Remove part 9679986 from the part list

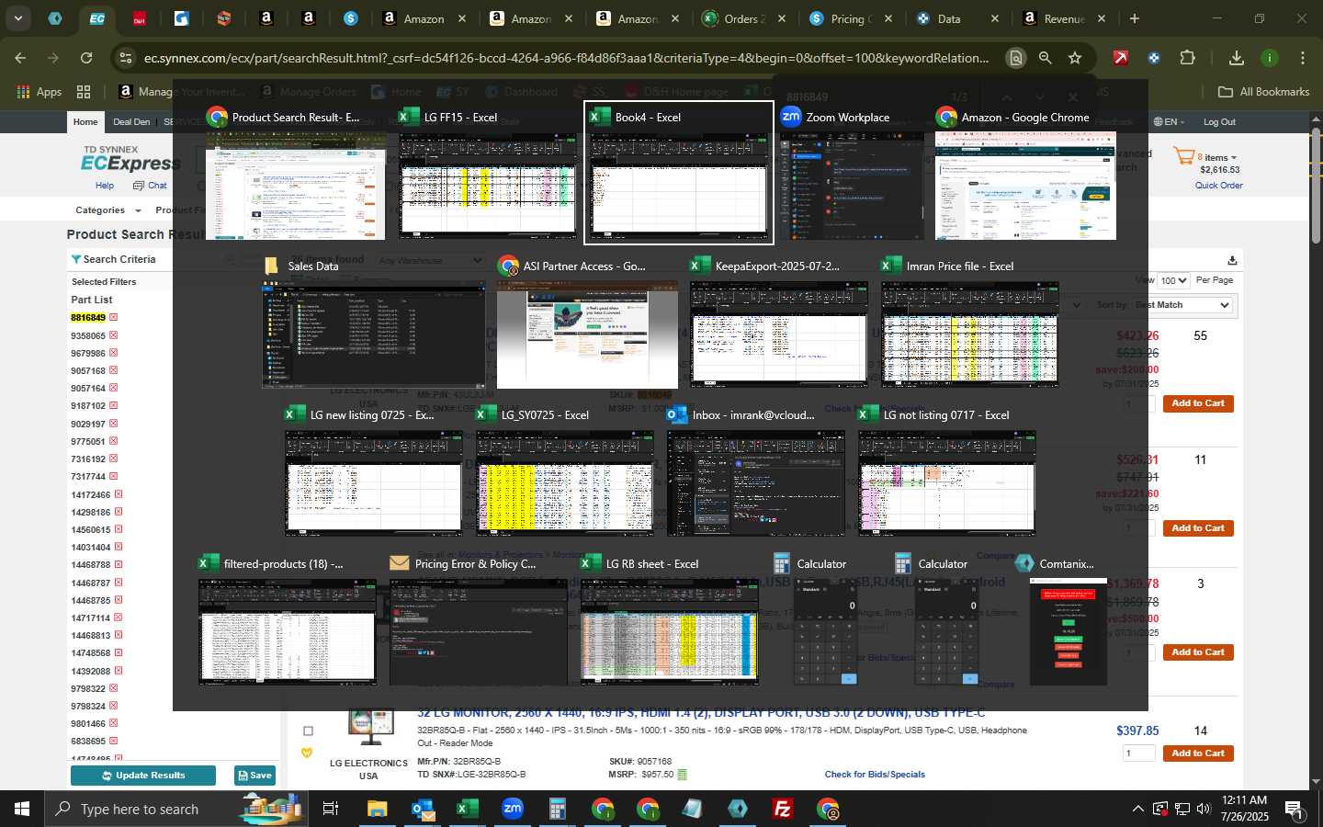[x=114, y=353]
